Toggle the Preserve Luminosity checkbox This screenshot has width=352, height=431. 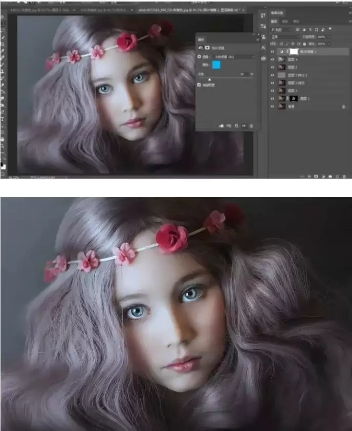(200, 85)
